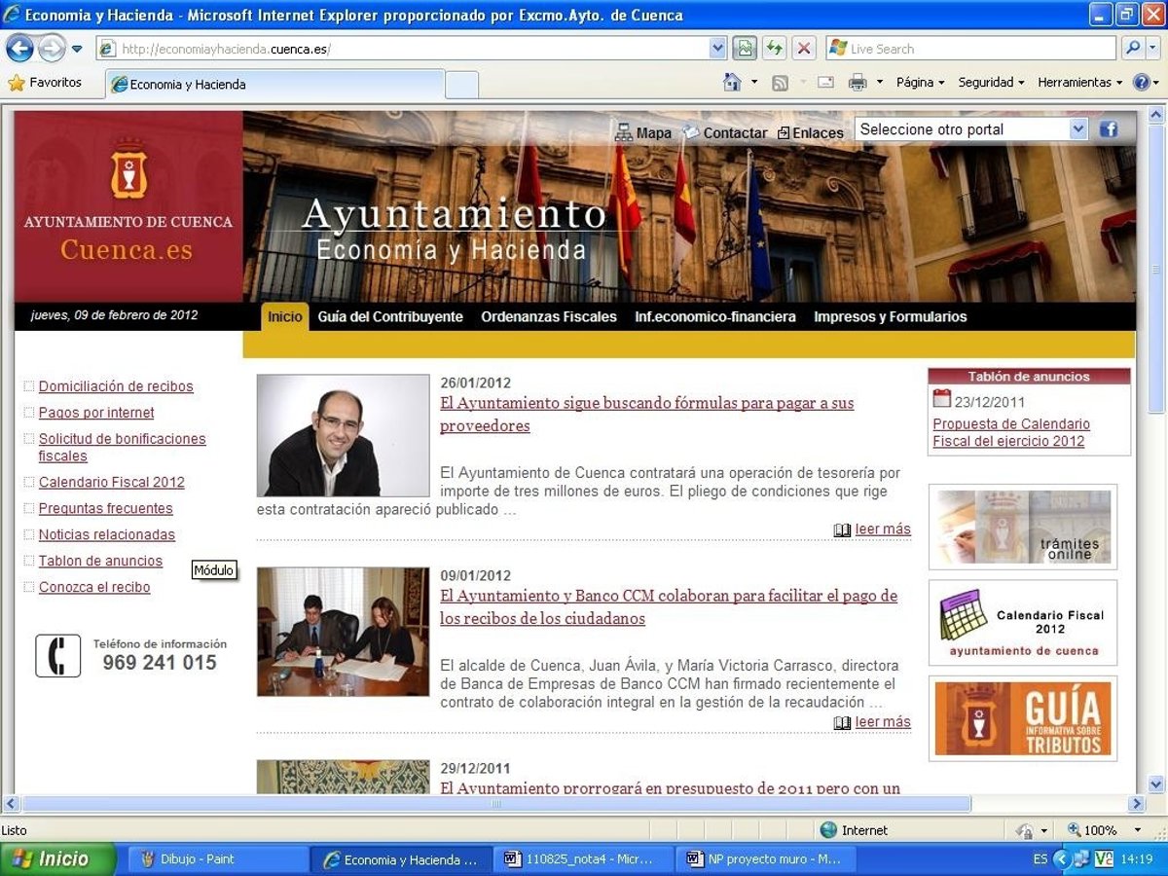Click the Home page icon in toolbar
Image resolution: width=1168 pixels, height=876 pixels.
[732, 83]
